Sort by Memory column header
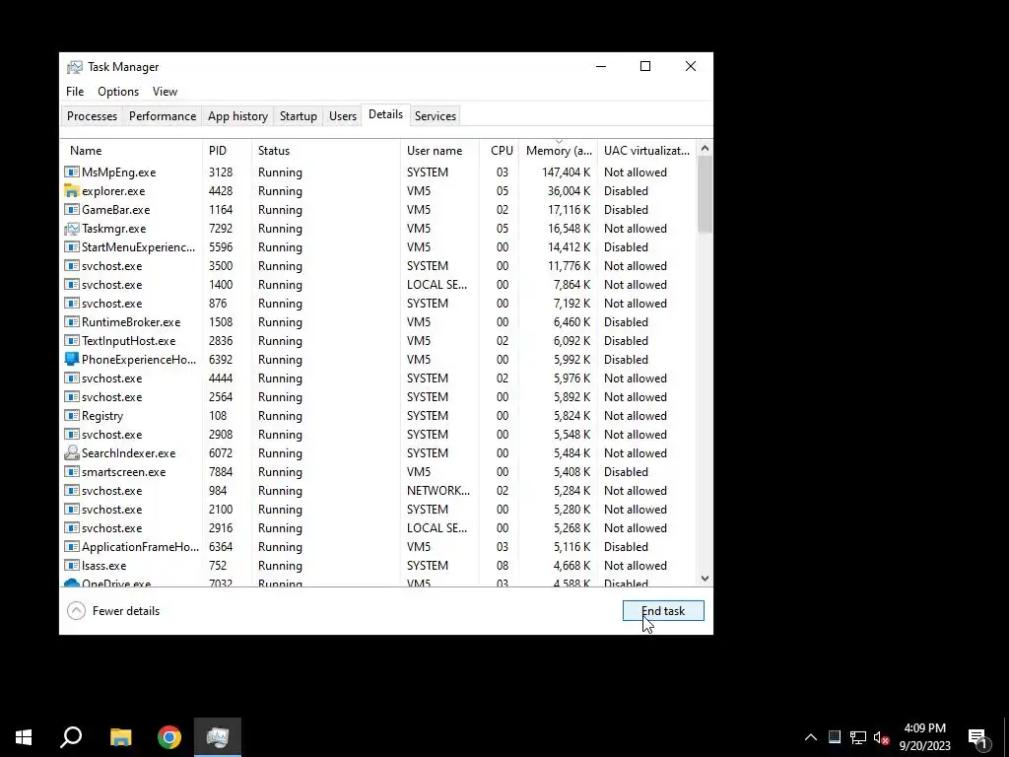 559,151
